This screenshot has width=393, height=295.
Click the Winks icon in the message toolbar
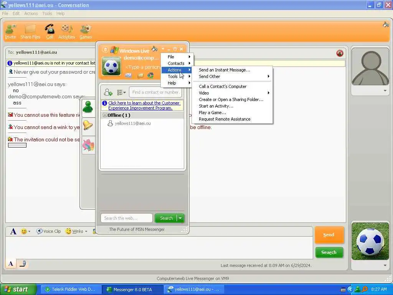click(68, 231)
